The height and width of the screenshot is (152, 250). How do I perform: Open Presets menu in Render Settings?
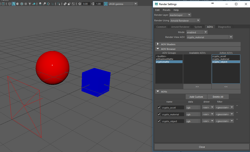[166, 10]
